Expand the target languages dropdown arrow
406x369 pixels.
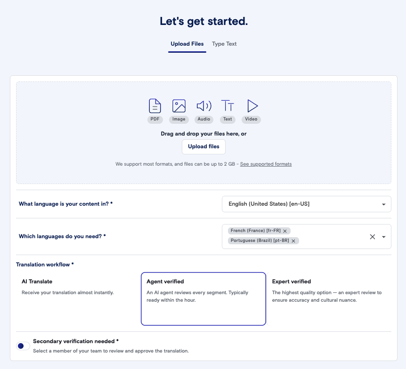coord(384,237)
